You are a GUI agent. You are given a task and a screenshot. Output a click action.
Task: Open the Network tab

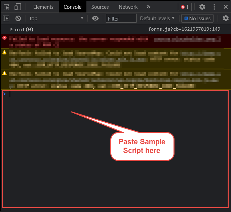(x=128, y=7)
